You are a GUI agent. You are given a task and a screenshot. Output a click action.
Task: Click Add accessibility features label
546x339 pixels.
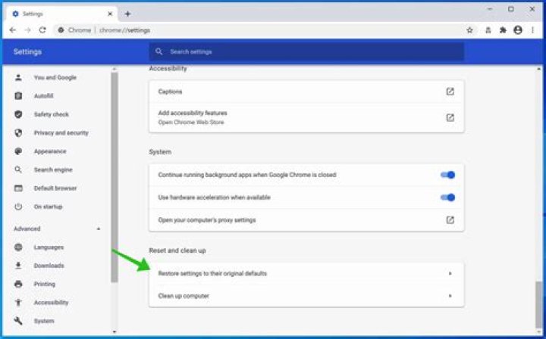pyautogui.click(x=193, y=113)
